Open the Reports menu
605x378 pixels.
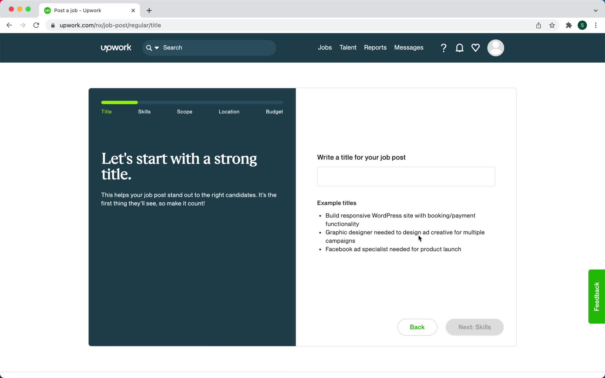(375, 48)
